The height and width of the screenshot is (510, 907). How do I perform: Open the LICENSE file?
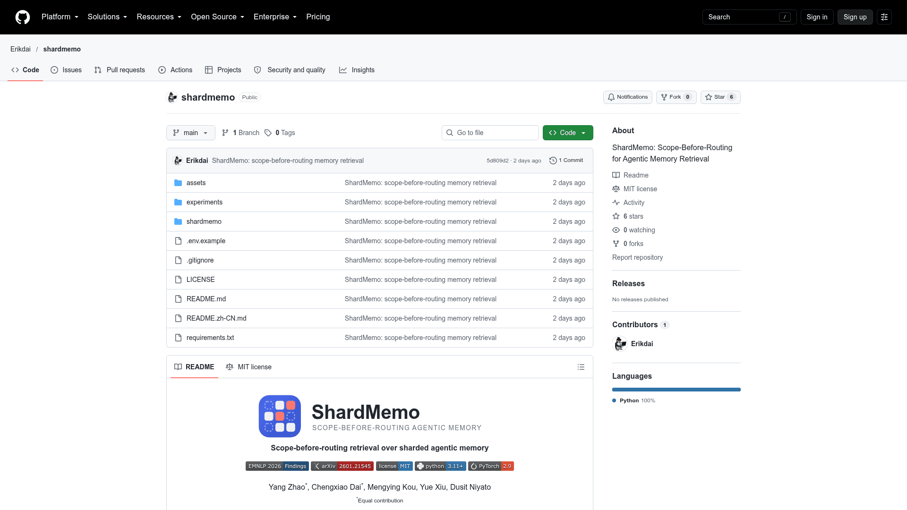click(x=201, y=280)
